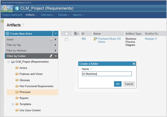Image resolution: width=167 pixels, height=117 pixels.
Task: Open the Artifacts menu
Action: tap(31, 15)
